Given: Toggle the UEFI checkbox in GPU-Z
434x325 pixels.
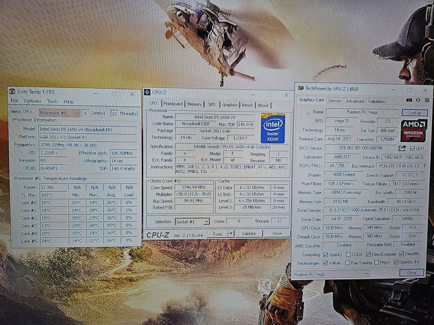Looking at the screenshot, I should click(413, 149).
